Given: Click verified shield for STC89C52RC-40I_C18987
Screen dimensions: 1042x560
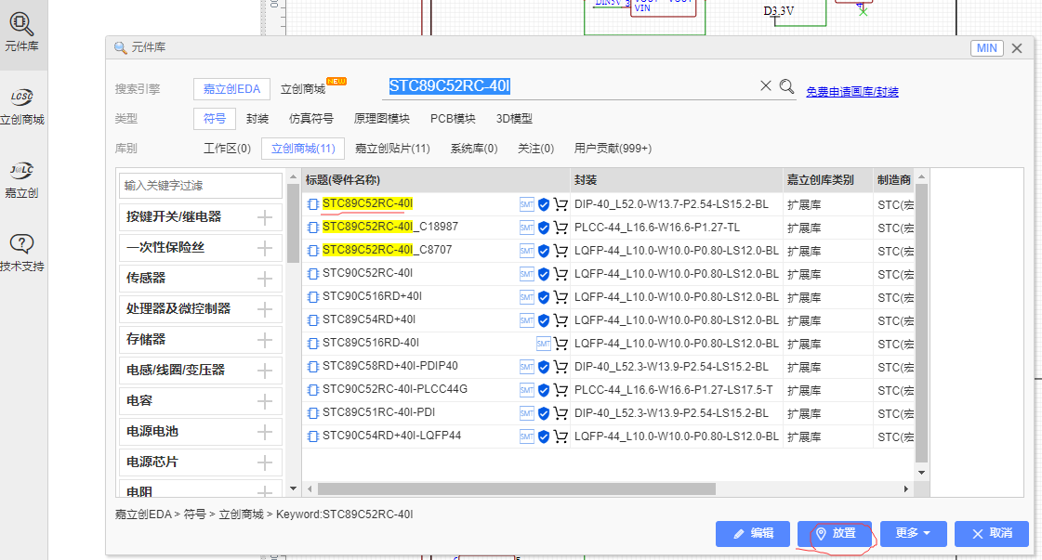Looking at the screenshot, I should point(544,228).
